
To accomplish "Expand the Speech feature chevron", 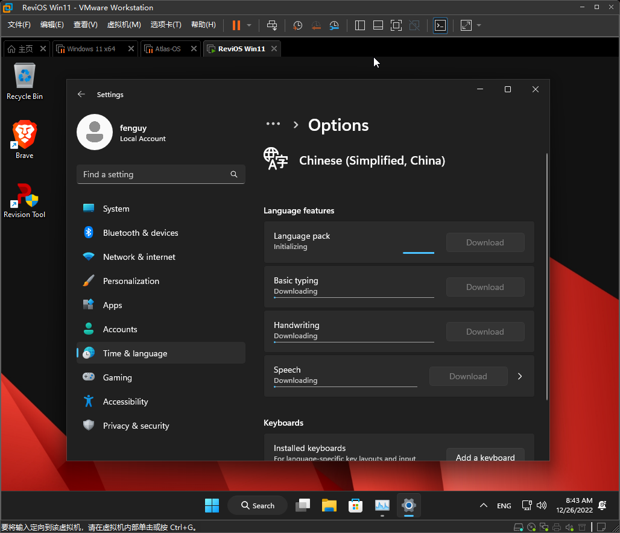I will [520, 376].
